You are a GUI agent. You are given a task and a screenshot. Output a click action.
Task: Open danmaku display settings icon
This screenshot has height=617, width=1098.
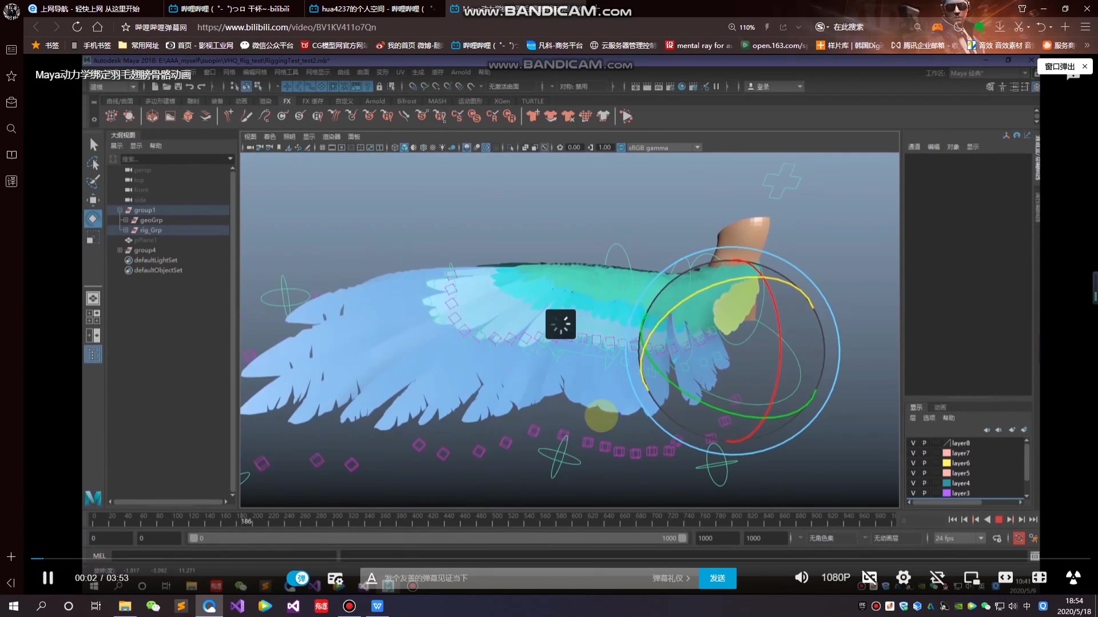(x=335, y=578)
